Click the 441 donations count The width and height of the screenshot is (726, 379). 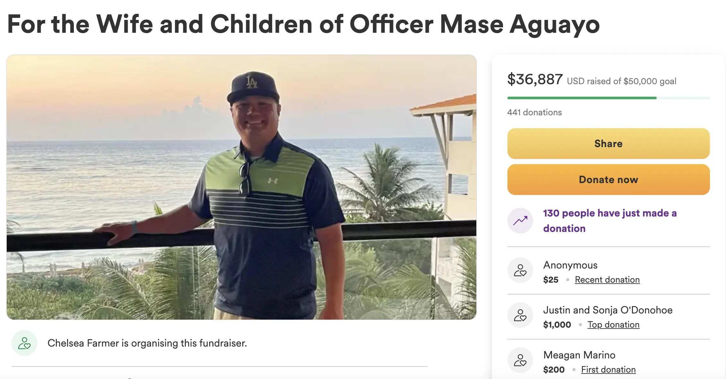tap(534, 112)
